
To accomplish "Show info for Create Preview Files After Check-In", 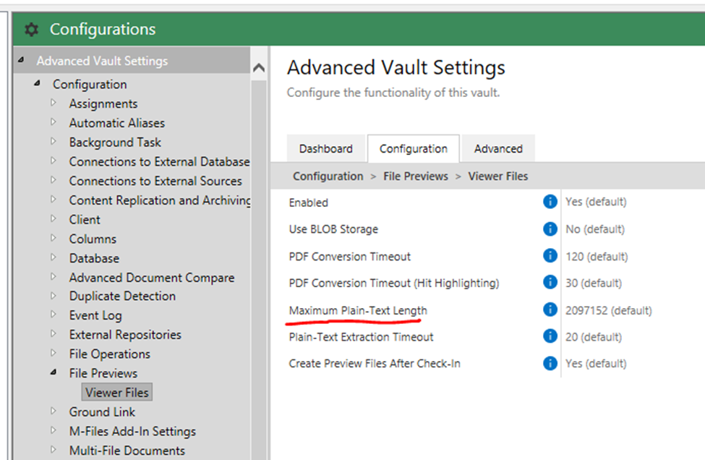I will point(550,363).
